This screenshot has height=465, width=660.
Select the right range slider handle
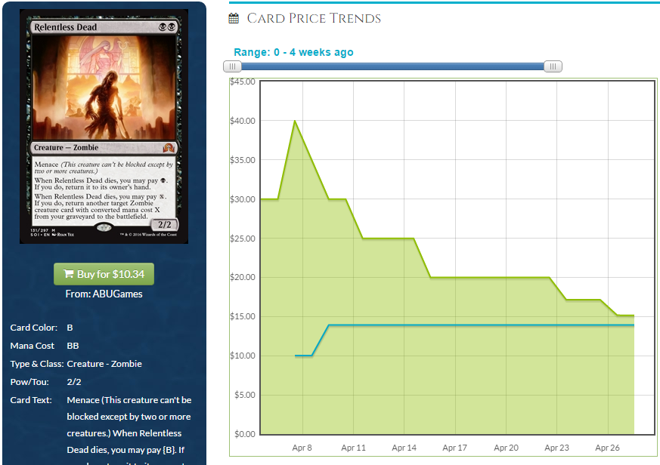pos(553,66)
